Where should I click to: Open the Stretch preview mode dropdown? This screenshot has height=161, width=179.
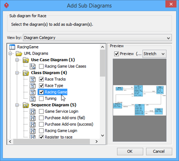154,54
